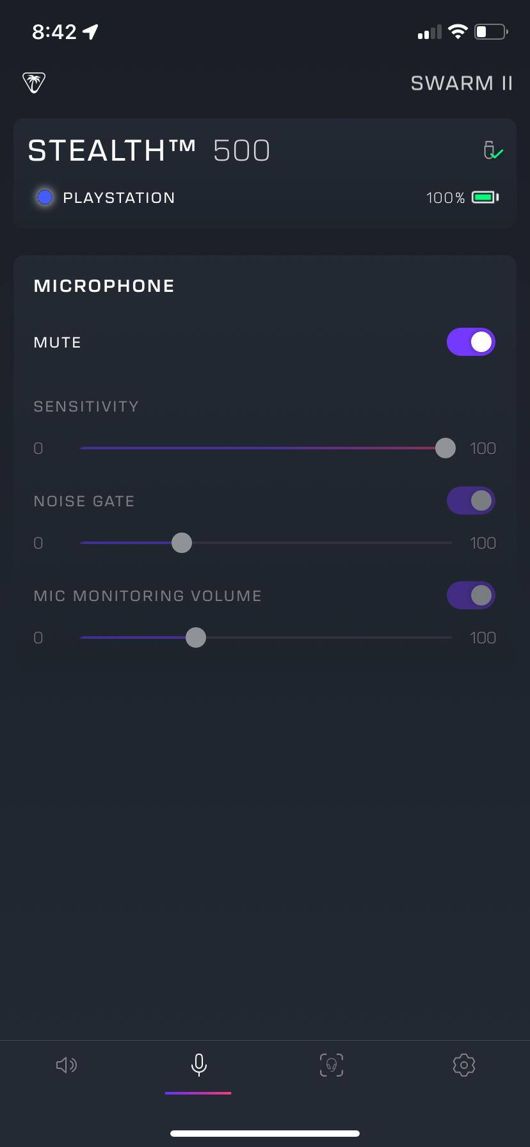Open the headset scan tab

(x=332, y=1065)
